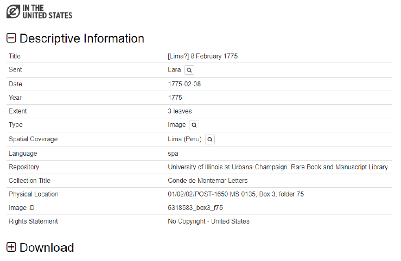This screenshot has width=401, height=261.
Task: Click the Download heading text
Action: pyautogui.click(x=47, y=247)
